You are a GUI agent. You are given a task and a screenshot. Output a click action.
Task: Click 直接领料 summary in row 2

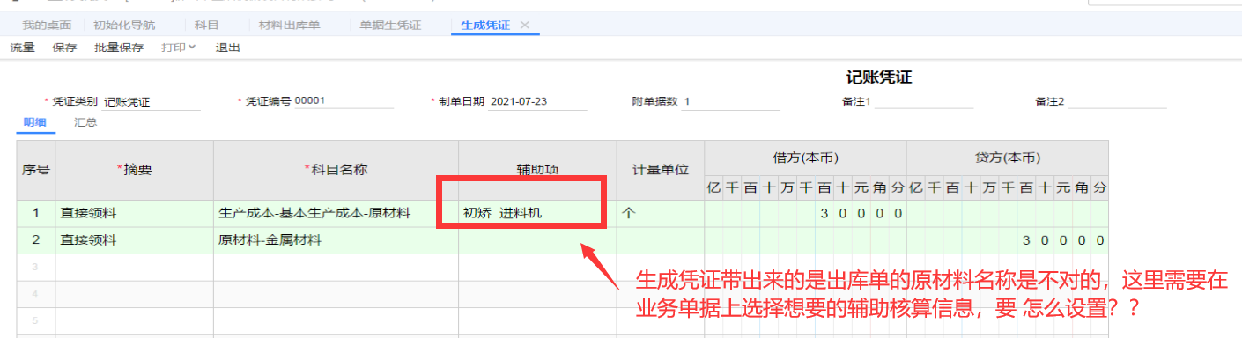(134, 240)
